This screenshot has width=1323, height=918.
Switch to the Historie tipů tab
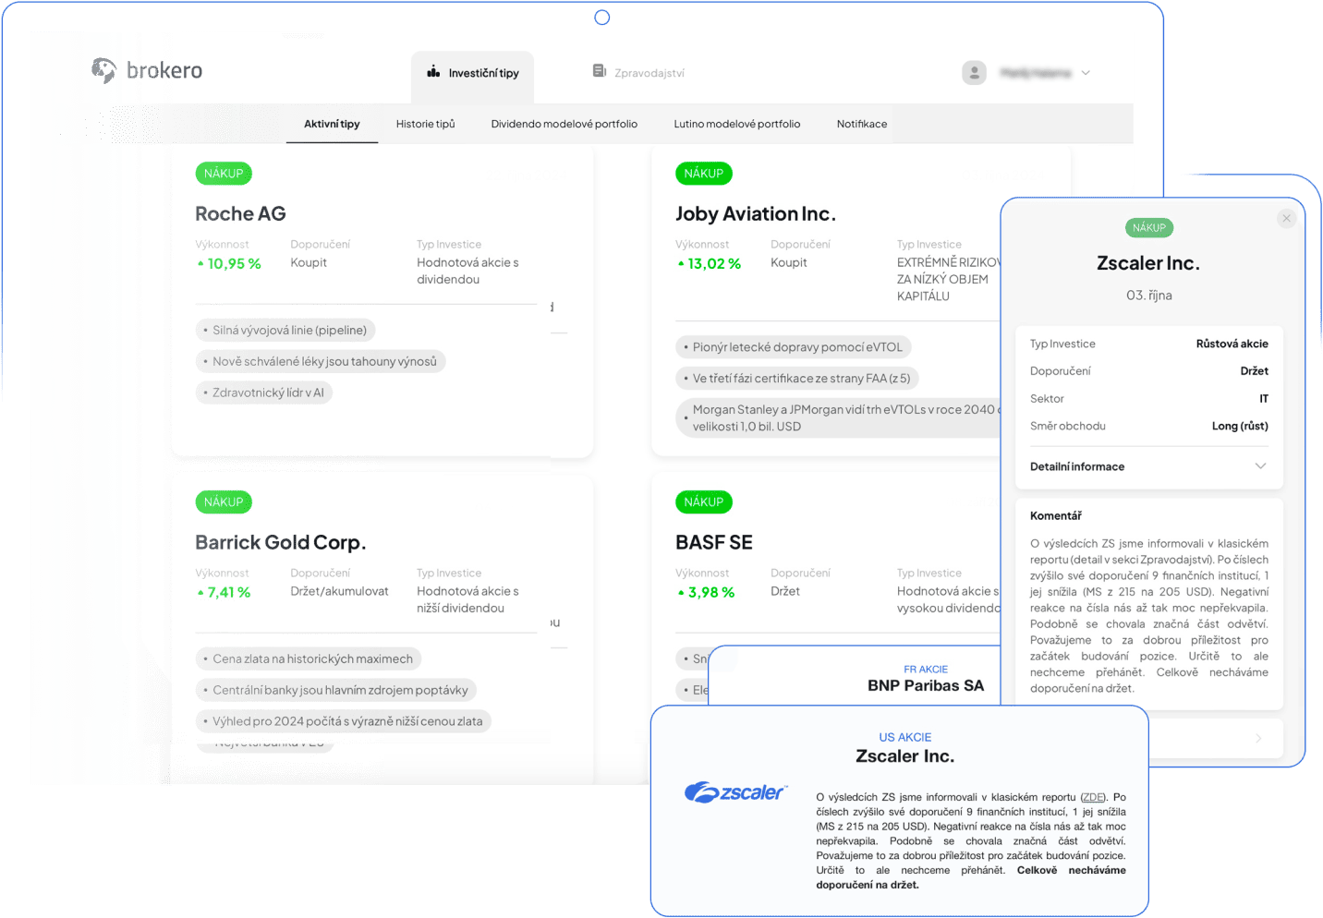click(425, 124)
